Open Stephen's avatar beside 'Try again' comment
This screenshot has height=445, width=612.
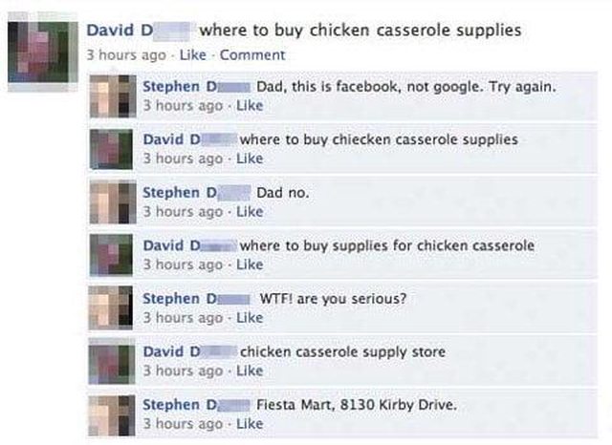click(x=113, y=96)
